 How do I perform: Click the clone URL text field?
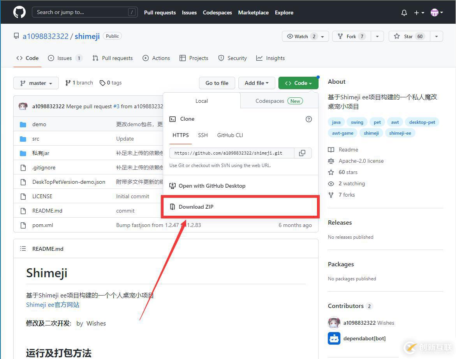232,153
